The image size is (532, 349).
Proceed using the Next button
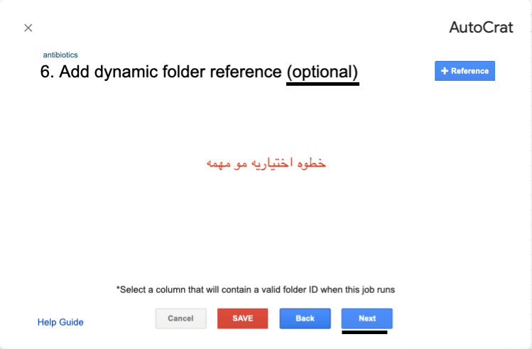coord(367,318)
